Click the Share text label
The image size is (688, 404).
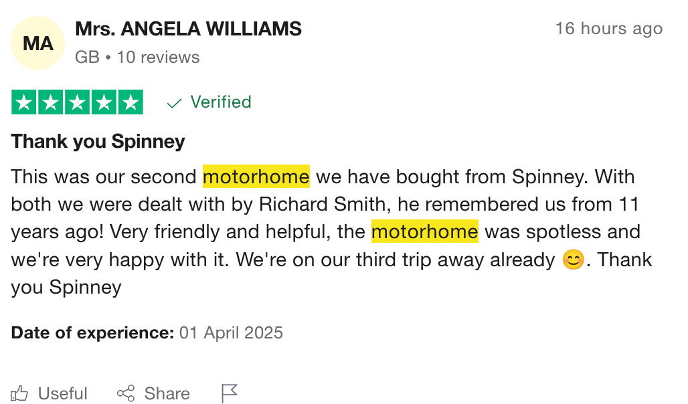pyautogui.click(x=167, y=393)
